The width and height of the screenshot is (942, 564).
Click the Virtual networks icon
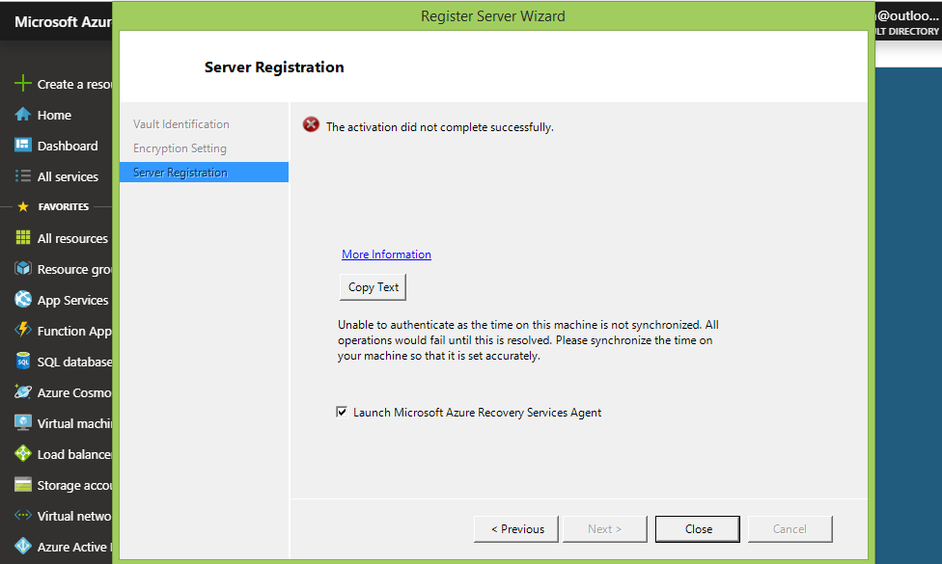(x=23, y=515)
